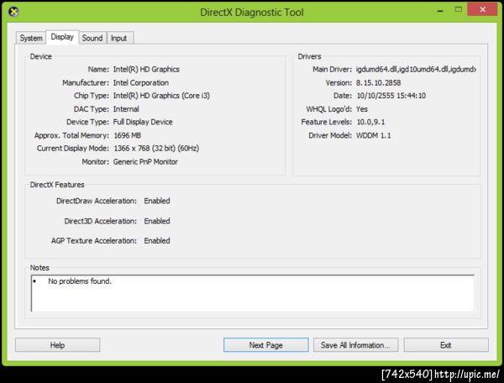Select driver version '8.15.10.2858'
The height and width of the screenshot is (383, 504).
pos(378,82)
